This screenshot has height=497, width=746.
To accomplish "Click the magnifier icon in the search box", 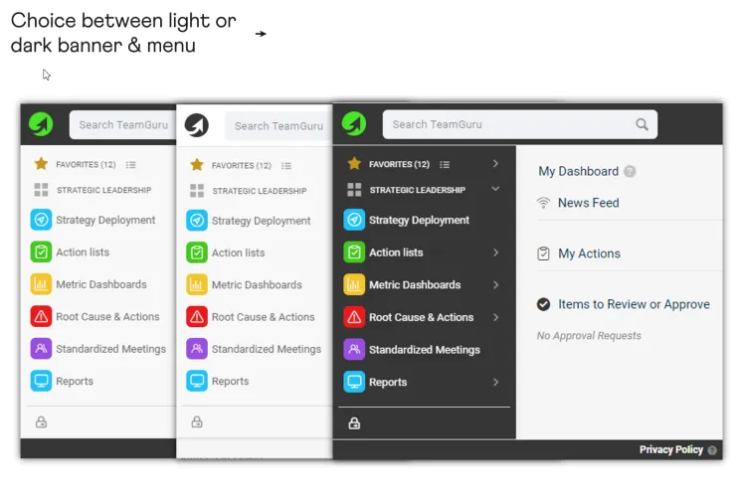I will coord(642,124).
